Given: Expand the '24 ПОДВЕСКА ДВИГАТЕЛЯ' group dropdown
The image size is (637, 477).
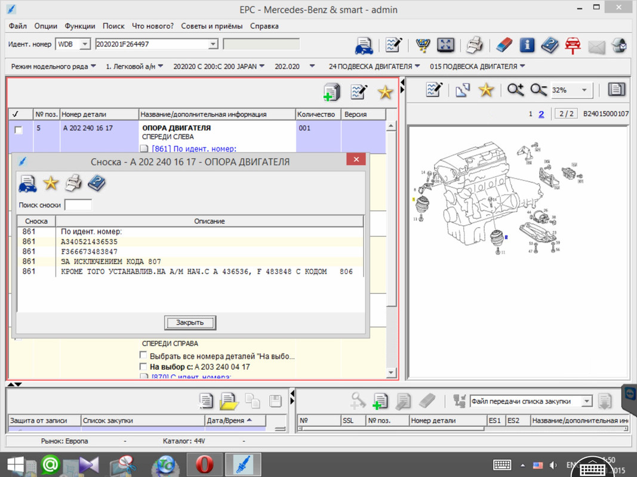Looking at the screenshot, I should (x=417, y=66).
